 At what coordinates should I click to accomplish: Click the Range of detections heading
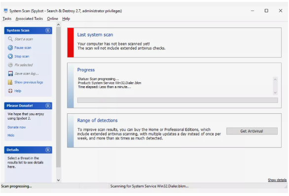coord(97,120)
